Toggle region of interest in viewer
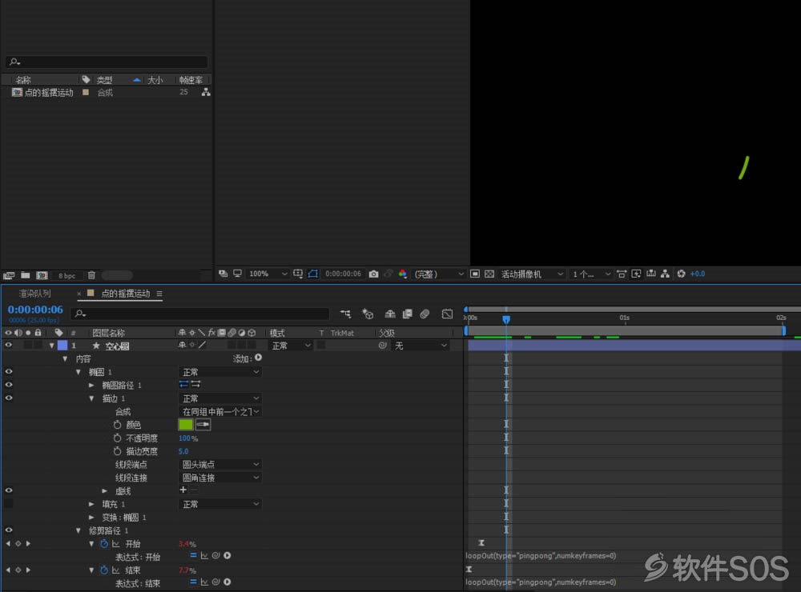This screenshot has width=801, height=592. 474,274
